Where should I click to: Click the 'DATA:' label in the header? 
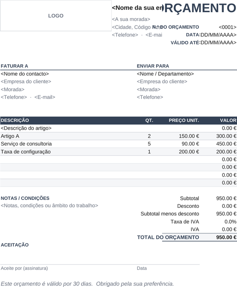[193, 35]
